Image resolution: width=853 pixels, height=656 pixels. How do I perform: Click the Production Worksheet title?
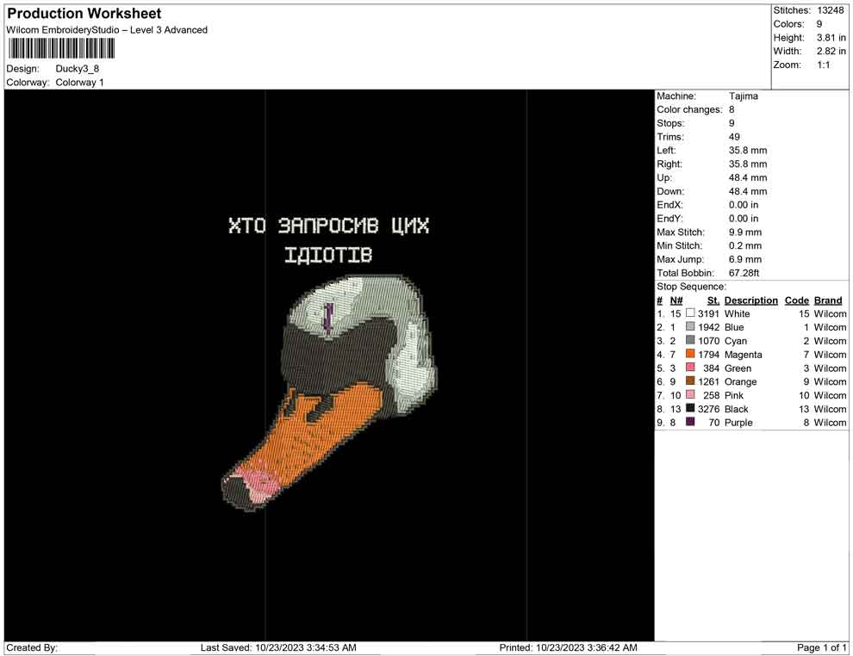click(x=84, y=14)
